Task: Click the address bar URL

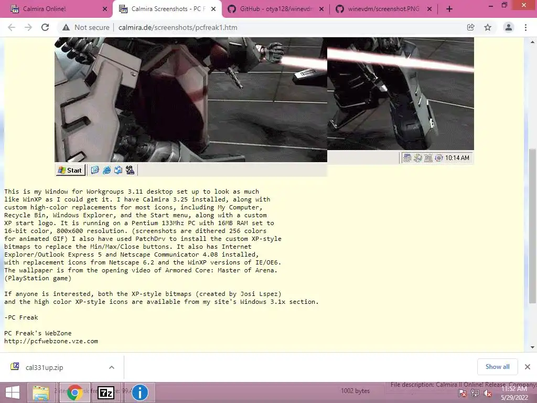Action: pyautogui.click(x=178, y=27)
